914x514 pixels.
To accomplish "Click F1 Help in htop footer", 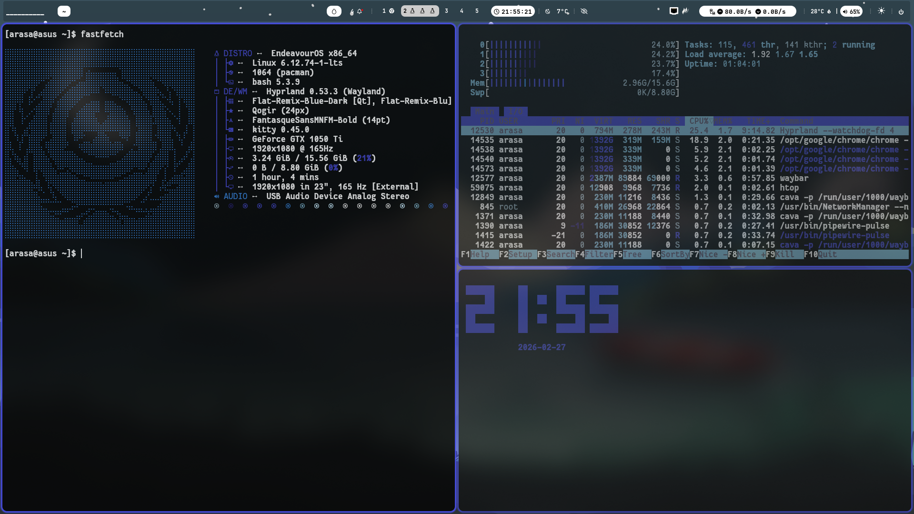I will 480,254.
